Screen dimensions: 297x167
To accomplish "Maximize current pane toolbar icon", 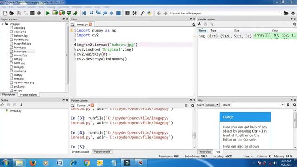I will pyautogui.click(x=128, y=13).
